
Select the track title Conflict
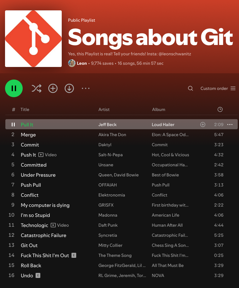[30, 195]
